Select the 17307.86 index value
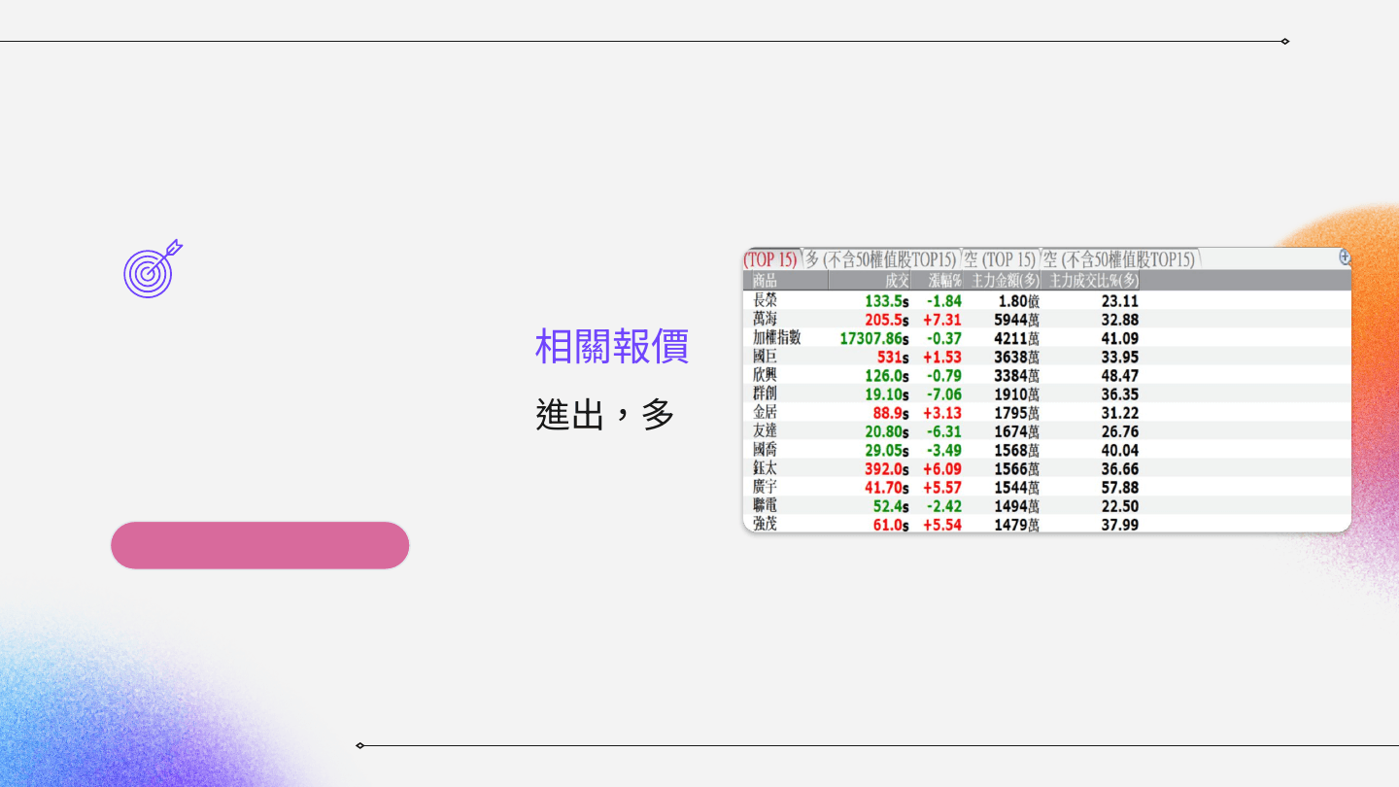 [874, 338]
